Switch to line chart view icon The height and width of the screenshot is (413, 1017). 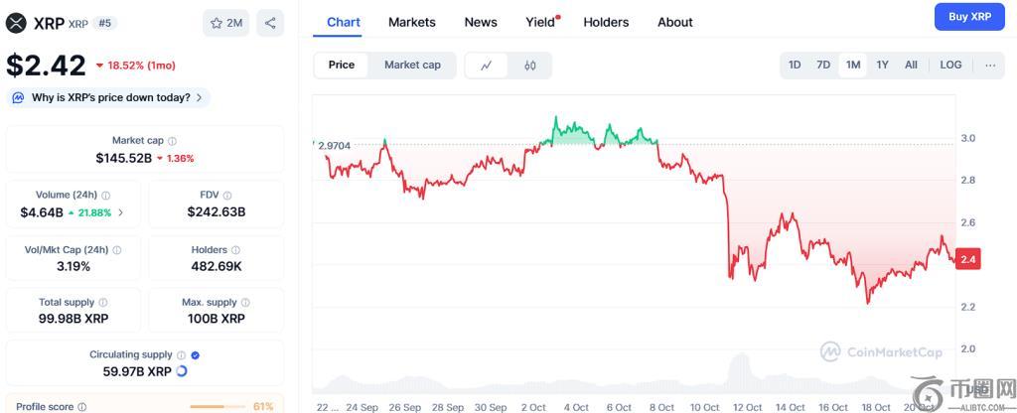click(x=487, y=66)
